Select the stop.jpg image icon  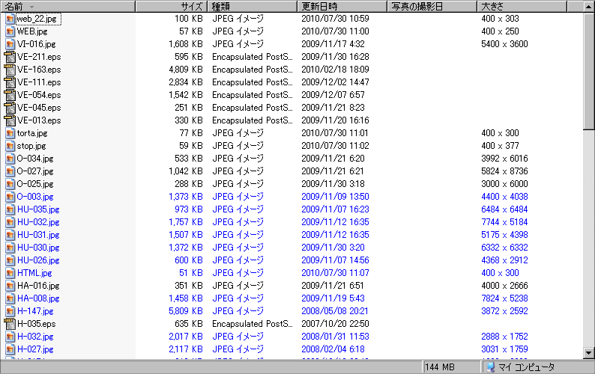pos(10,146)
